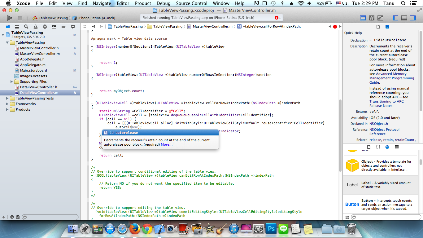Click the retainCount related link
This screenshot has width=423, height=238.
coord(405,140)
